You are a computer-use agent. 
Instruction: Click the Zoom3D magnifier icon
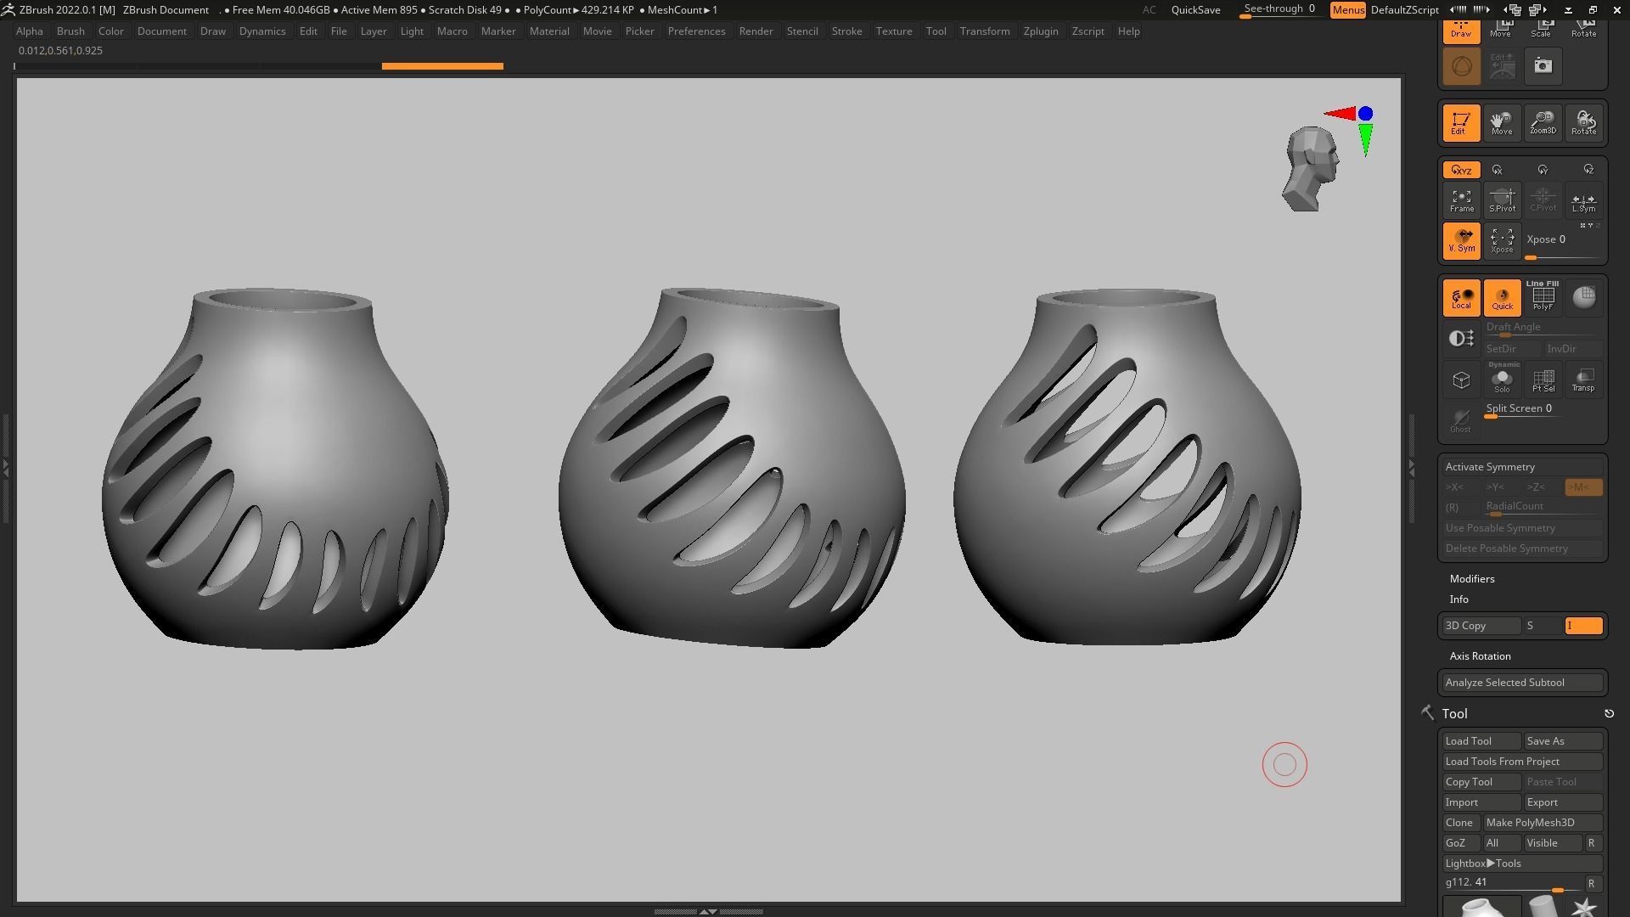pos(1543,123)
